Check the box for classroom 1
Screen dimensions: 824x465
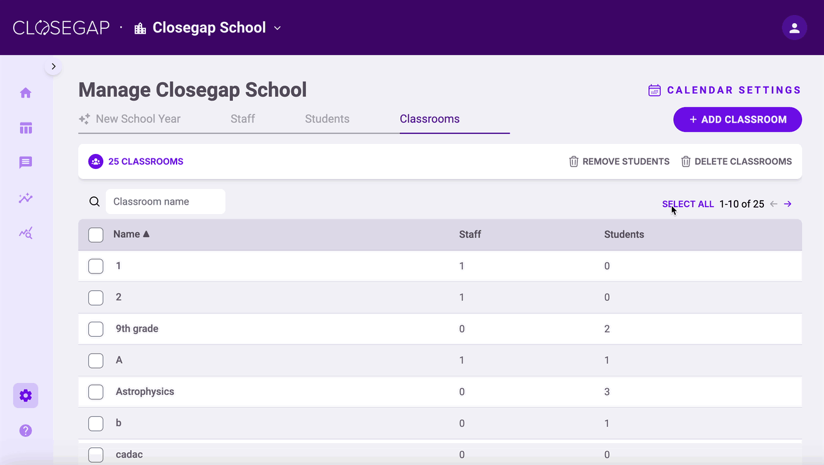96,266
